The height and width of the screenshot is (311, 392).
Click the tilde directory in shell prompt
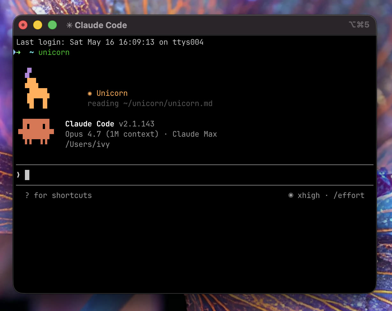tap(32, 52)
